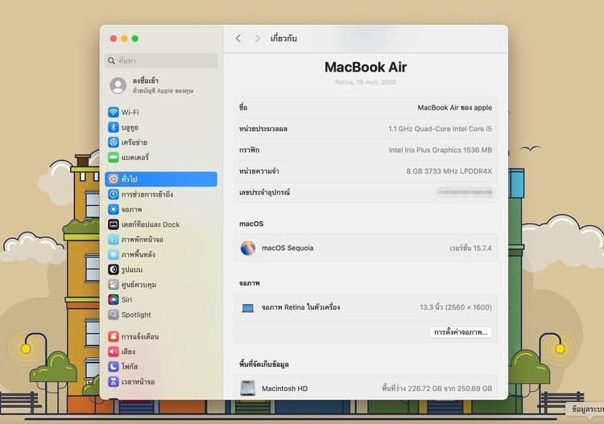Click the subtitle Retina, 13-inch, 2020
The image size is (604, 424).
365,82
